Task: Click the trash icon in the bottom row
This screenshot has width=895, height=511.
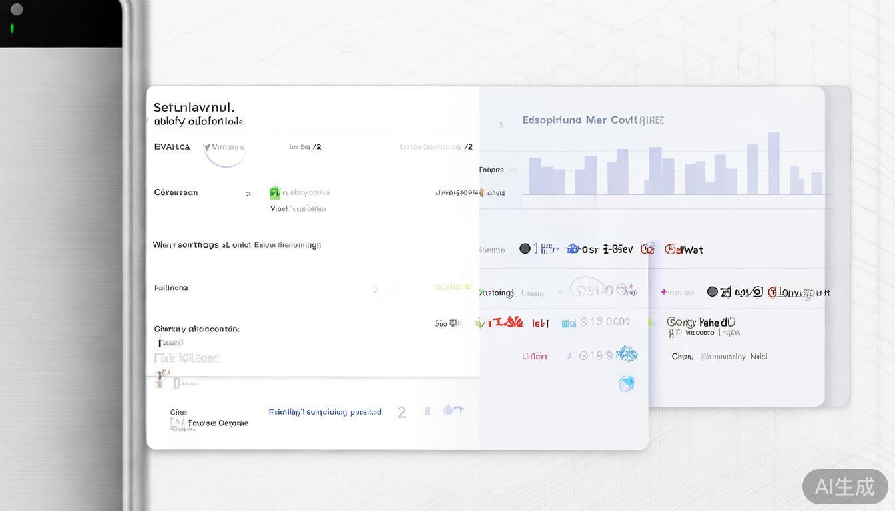Action: pyautogui.click(x=428, y=411)
